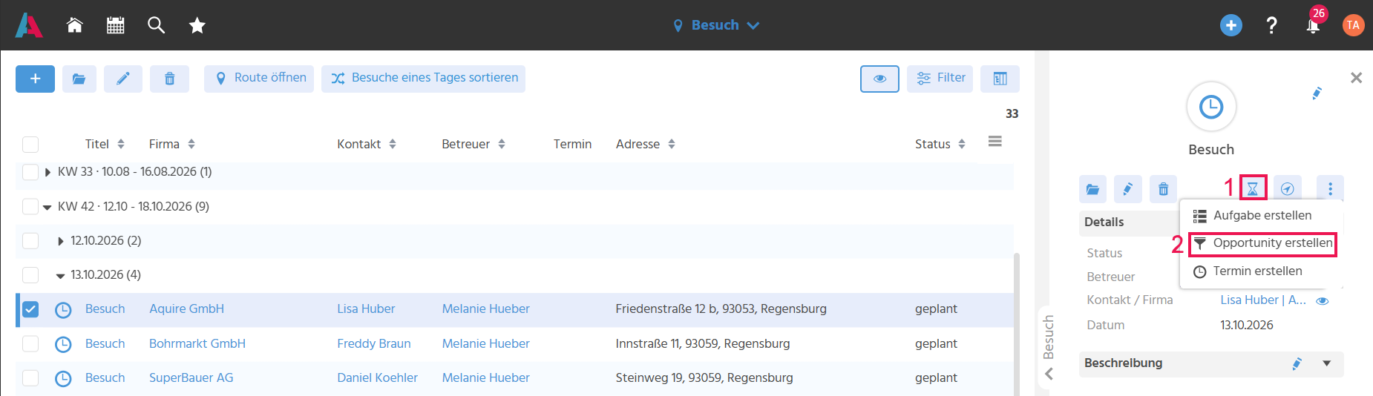Select Aufgabe erstellen menu entry
This screenshot has height=396, width=1373.
coord(1262,216)
